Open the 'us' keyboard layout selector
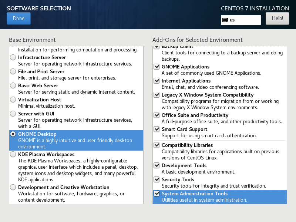Image resolution: width=296 pixels, height=222 pixels. click(x=240, y=20)
